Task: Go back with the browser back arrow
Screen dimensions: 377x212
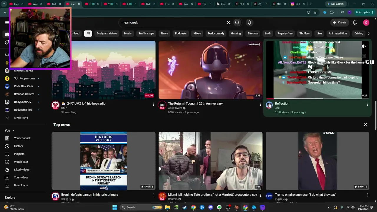Action: click(x=5, y=12)
